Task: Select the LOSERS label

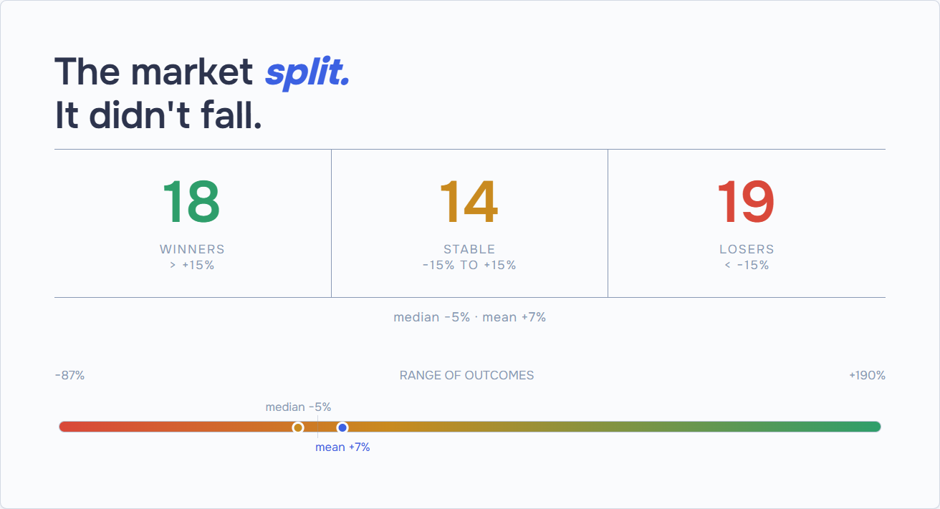Action: (x=747, y=249)
